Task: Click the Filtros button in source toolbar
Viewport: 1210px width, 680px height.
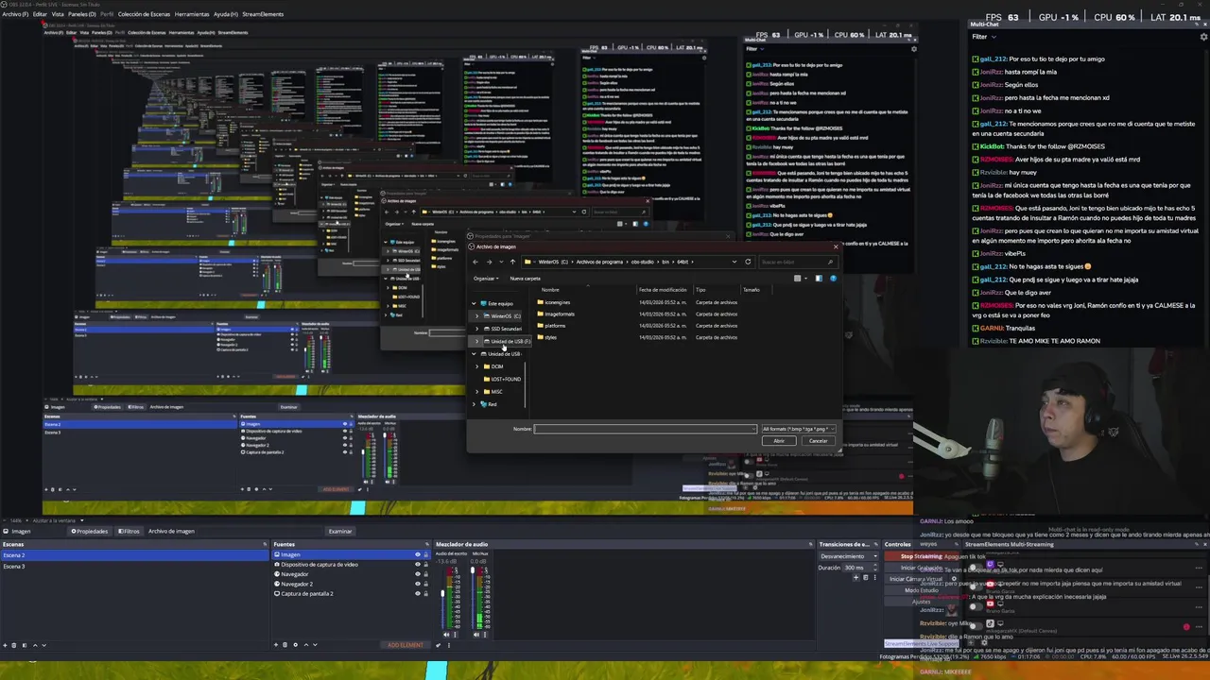Action: click(x=129, y=531)
